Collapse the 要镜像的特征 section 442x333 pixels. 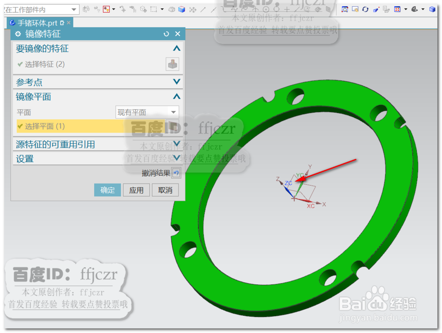click(x=176, y=49)
